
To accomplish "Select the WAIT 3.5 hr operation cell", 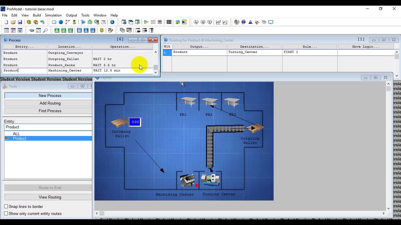I will point(122,65).
